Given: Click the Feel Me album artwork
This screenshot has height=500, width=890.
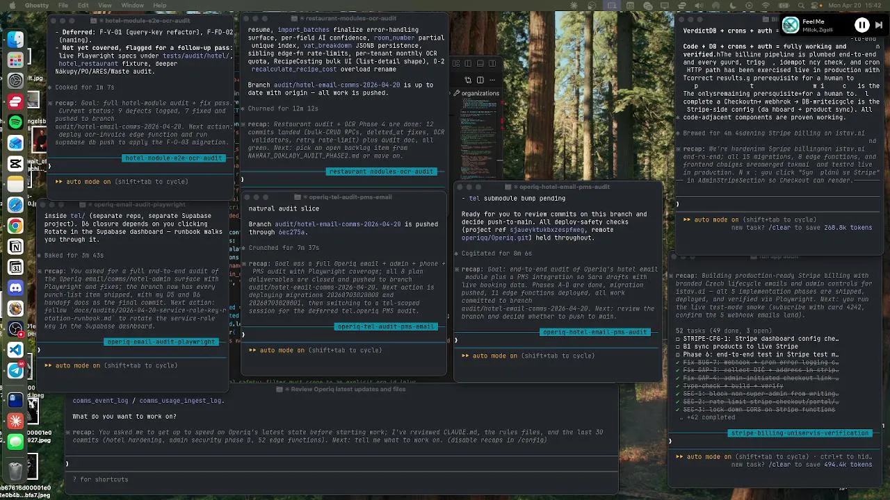Looking at the screenshot, I should (x=791, y=25).
